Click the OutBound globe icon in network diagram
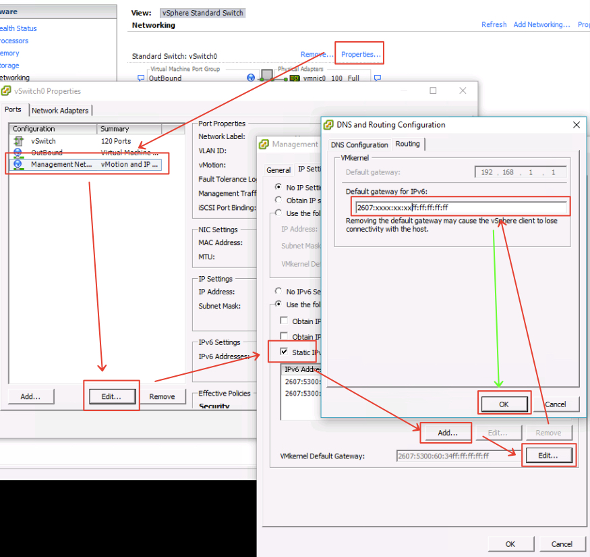Screen dimensions: 590x557 [x=251, y=78]
